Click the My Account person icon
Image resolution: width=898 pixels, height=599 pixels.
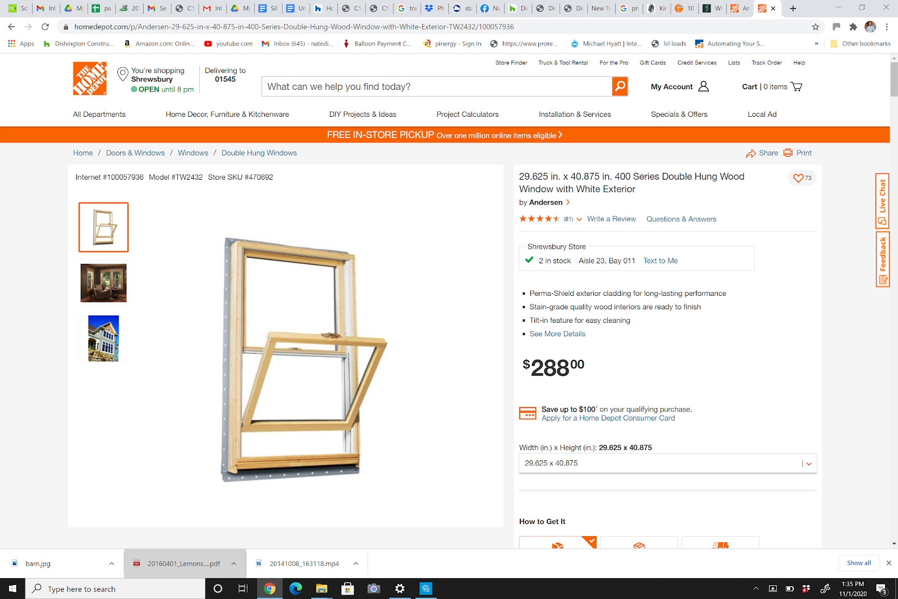(x=704, y=86)
